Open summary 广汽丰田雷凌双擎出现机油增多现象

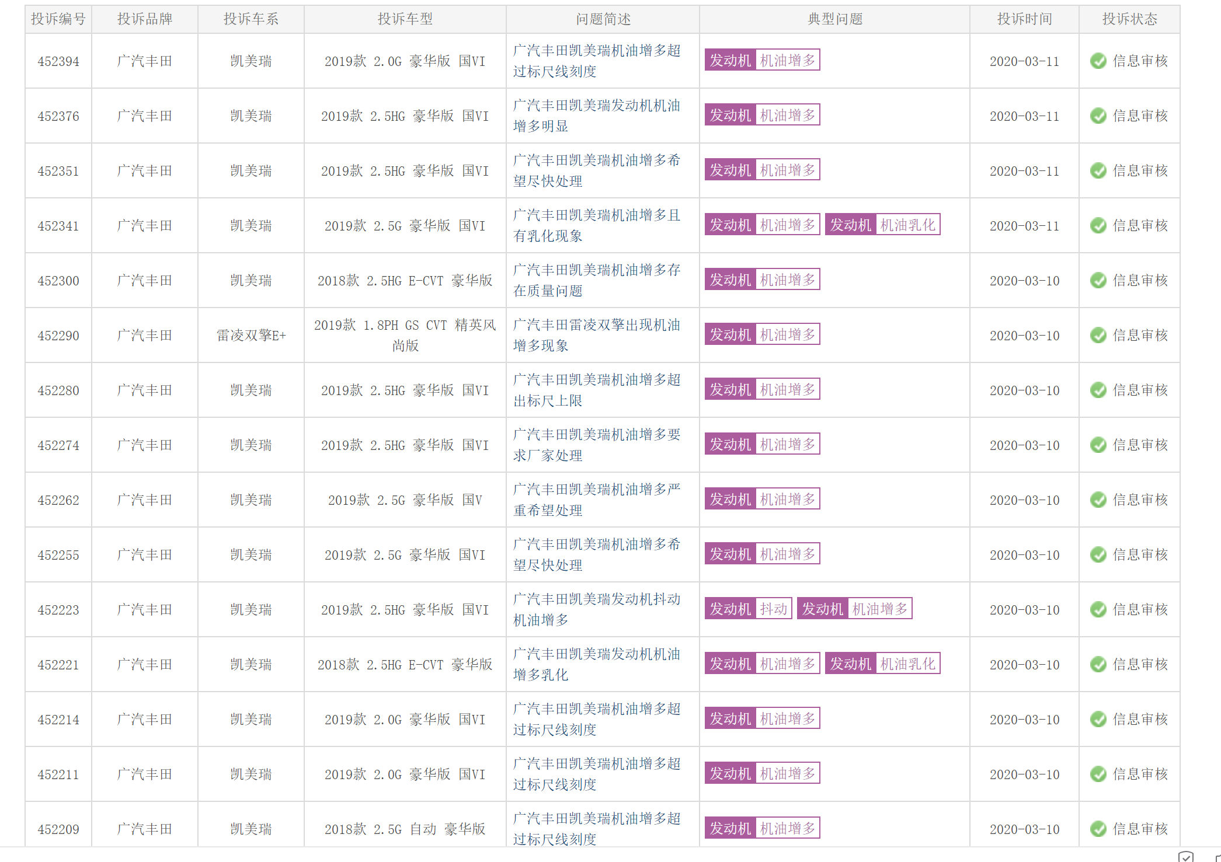click(597, 335)
